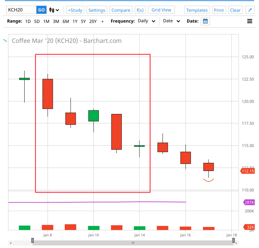This screenshot has height=248, width=259.
Task: Open the +Study indicators menu
Action: pyautogui.click(x=75, y=10)
